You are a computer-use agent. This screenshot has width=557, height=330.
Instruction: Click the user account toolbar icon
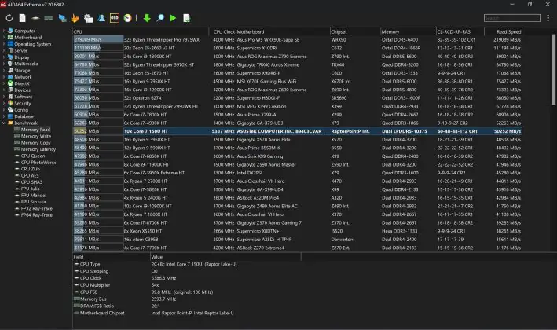coord(101,18)
